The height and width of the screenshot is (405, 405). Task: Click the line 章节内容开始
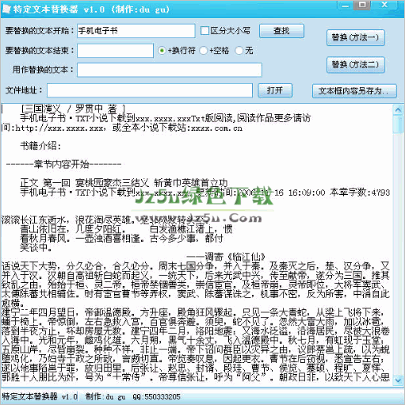click(63, 164)
